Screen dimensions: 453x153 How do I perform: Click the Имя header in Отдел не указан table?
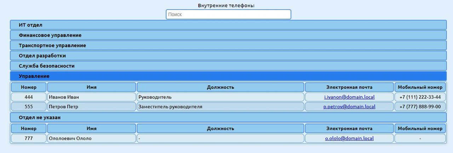pos(92,129)
